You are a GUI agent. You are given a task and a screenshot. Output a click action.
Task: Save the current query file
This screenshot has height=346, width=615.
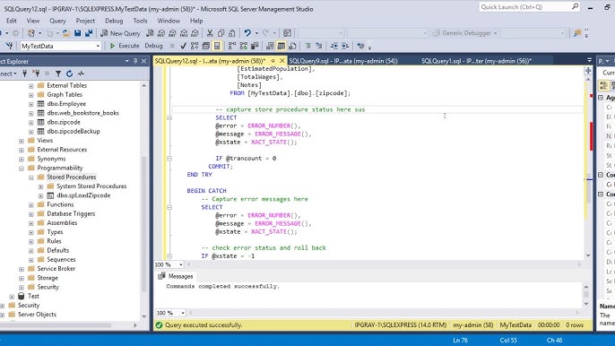click(78, 33)
